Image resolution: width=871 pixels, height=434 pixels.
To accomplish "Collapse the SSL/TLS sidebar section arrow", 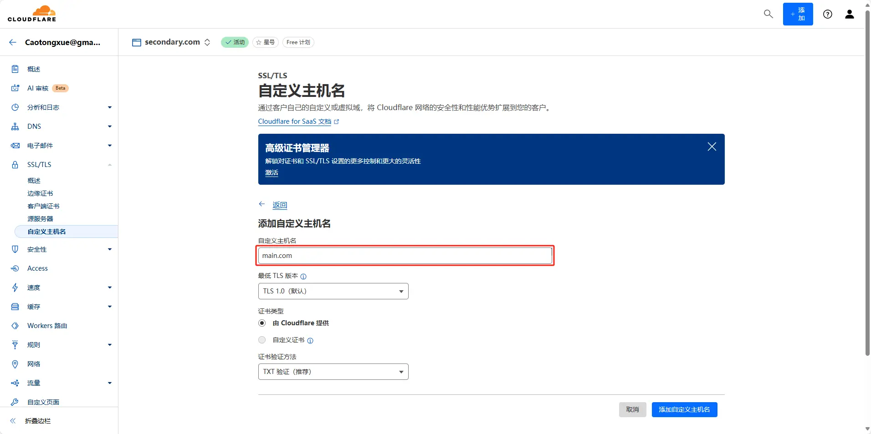I will (x=110, y=165).
